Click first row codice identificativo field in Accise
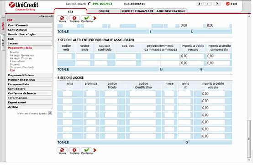This screenshot has height=165, width=253. [x=142, y=94]
